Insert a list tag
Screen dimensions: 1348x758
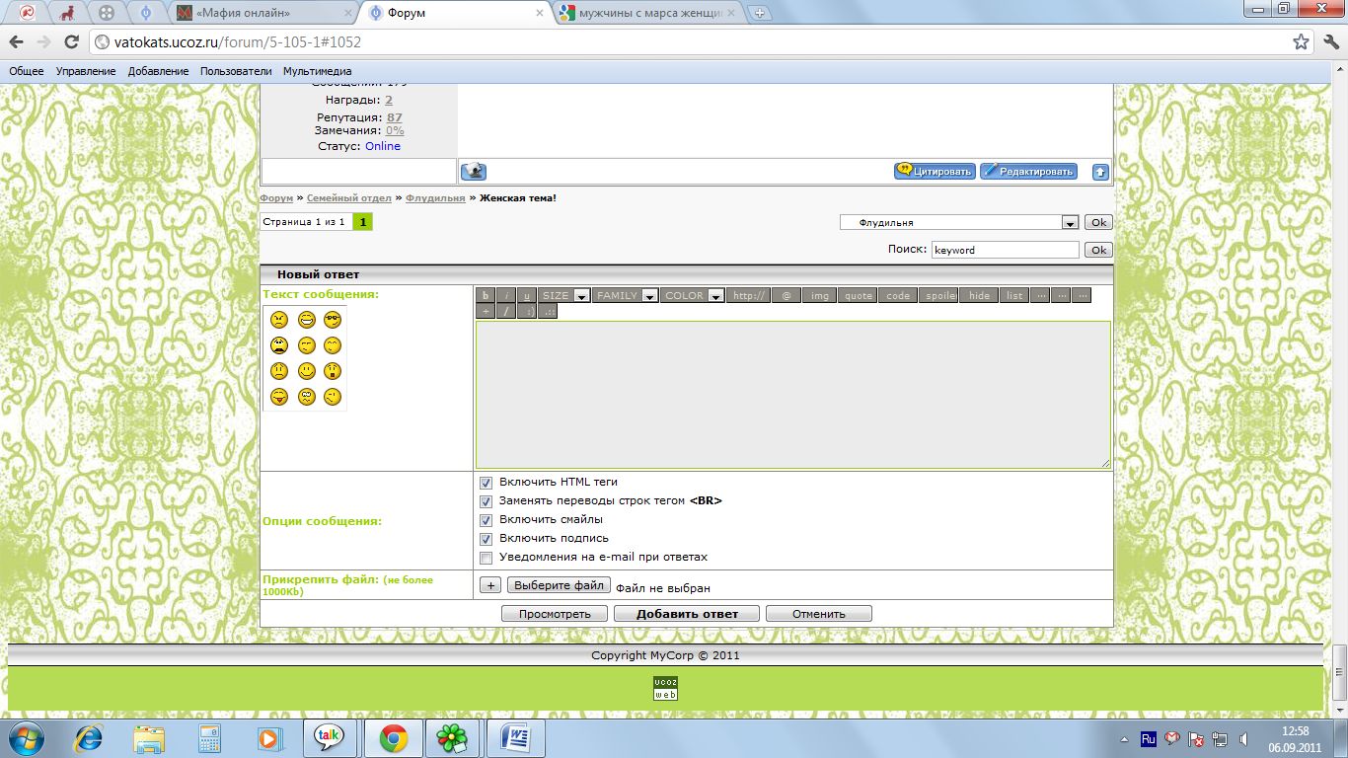click(x=1014, y=295)
